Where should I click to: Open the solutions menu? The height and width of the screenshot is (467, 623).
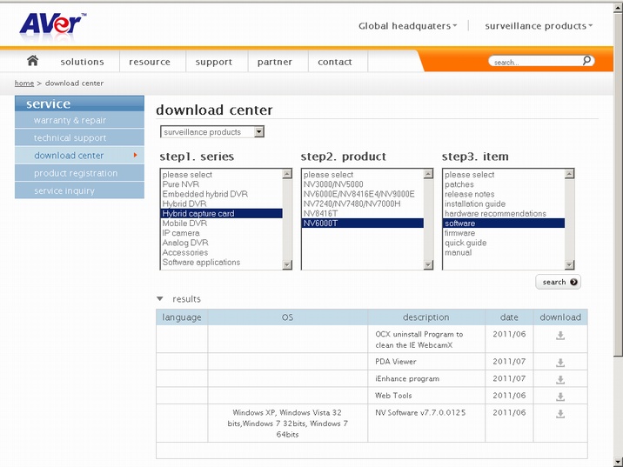click(x=82, y=62)
